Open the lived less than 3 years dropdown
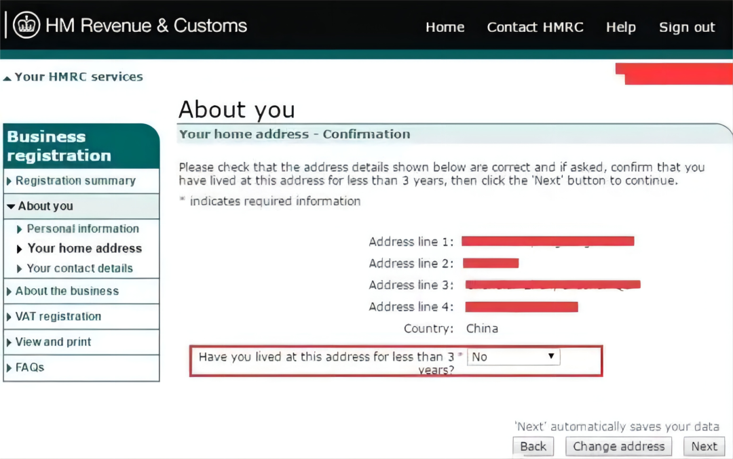This screenshot has height=459, width=733. point(513,357)
